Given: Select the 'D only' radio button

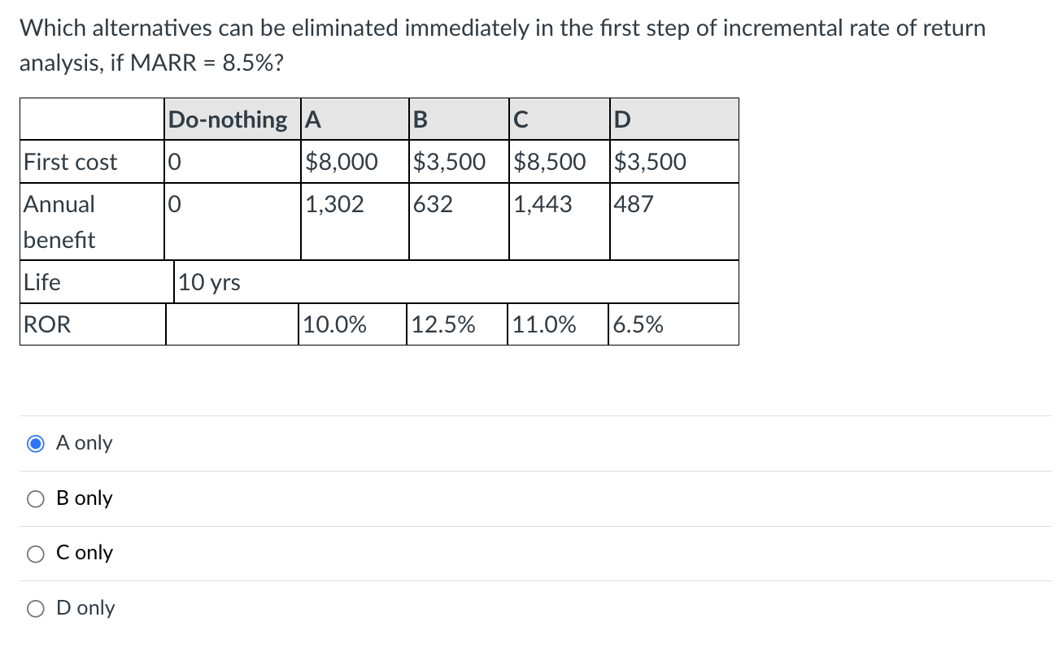Looking at the screenshot, I should tap(35, 608).
